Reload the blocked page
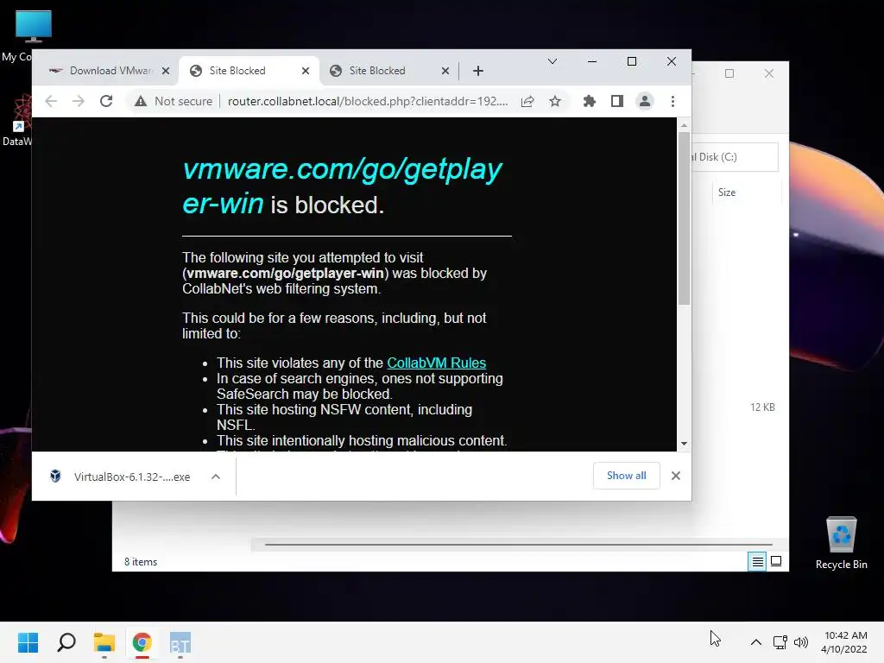 106,102
